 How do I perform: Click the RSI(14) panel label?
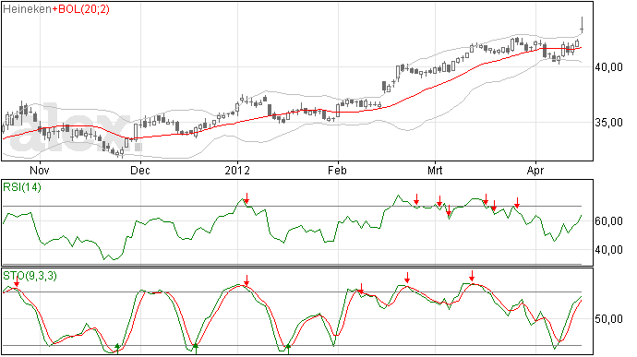click(22, 187)
